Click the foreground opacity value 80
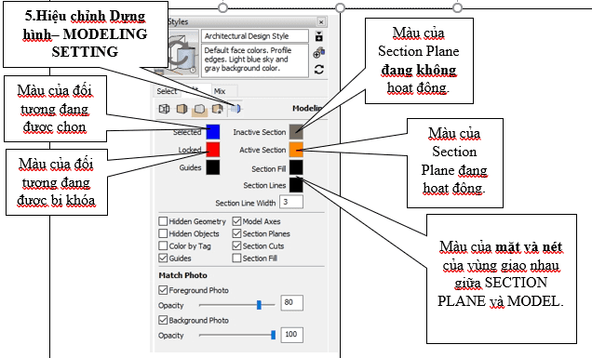 point(292,302)
